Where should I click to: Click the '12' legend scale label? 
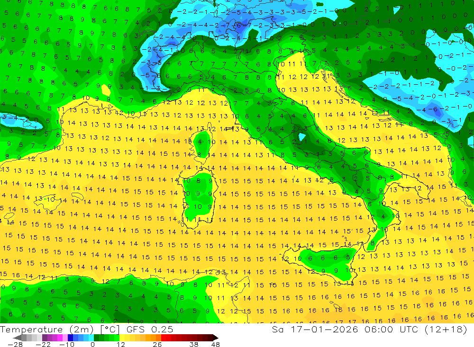coord(120,345)
